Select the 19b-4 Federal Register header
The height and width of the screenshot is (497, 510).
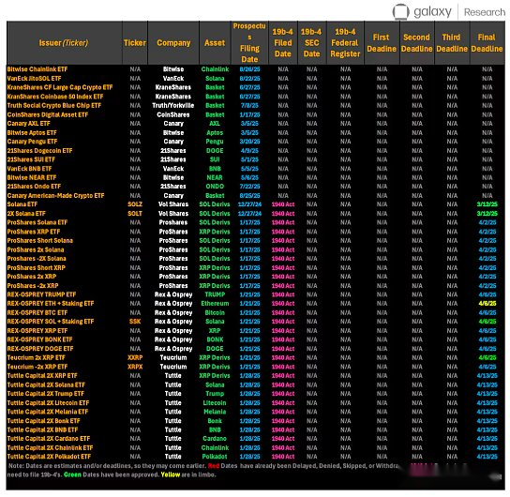345,42
